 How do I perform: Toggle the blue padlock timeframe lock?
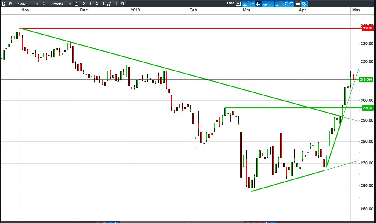coord(44,4)
